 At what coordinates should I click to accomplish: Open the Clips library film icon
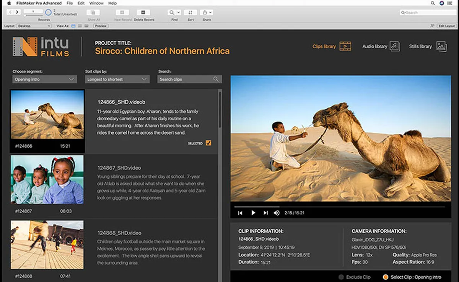[345, 46]
